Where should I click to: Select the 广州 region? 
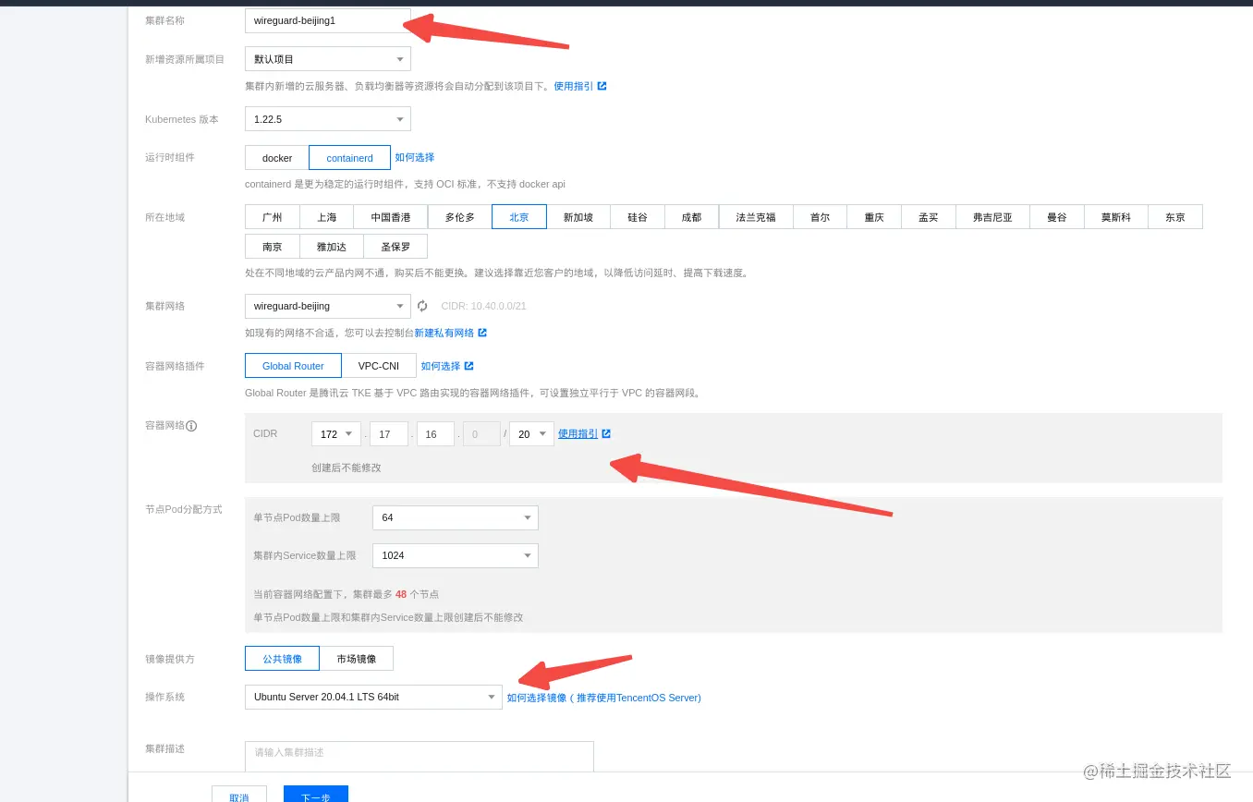pos(273,217)
